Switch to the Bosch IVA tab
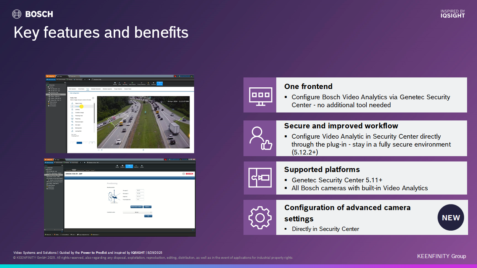 (x=160, y=84)
